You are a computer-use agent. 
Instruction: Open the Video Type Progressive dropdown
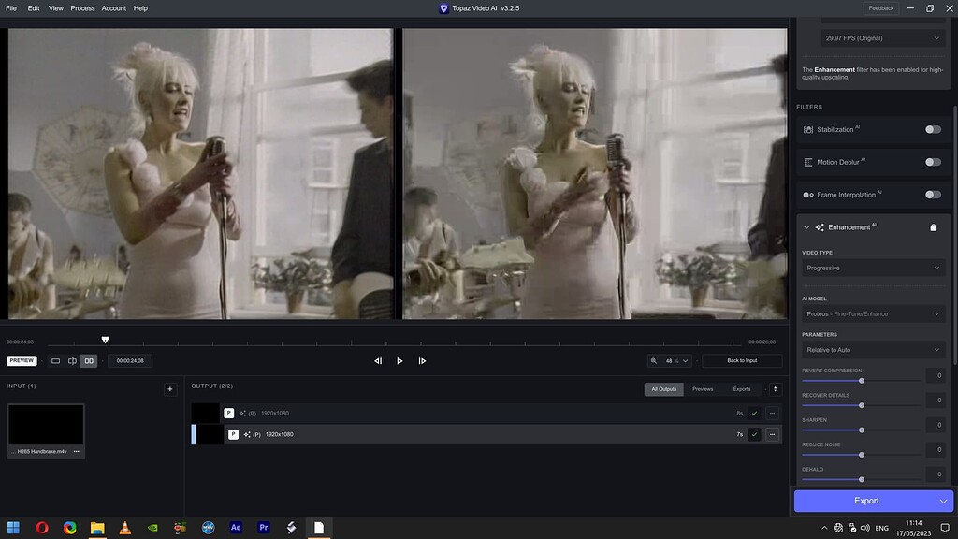click(873, 268)
